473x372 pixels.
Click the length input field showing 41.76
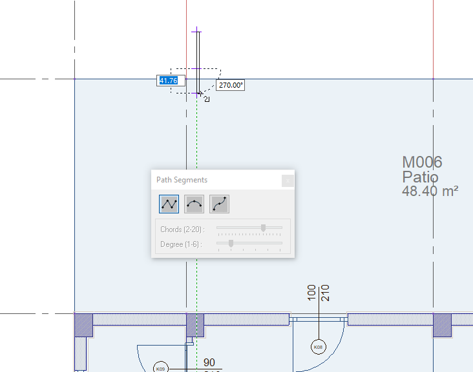point(171,81)
